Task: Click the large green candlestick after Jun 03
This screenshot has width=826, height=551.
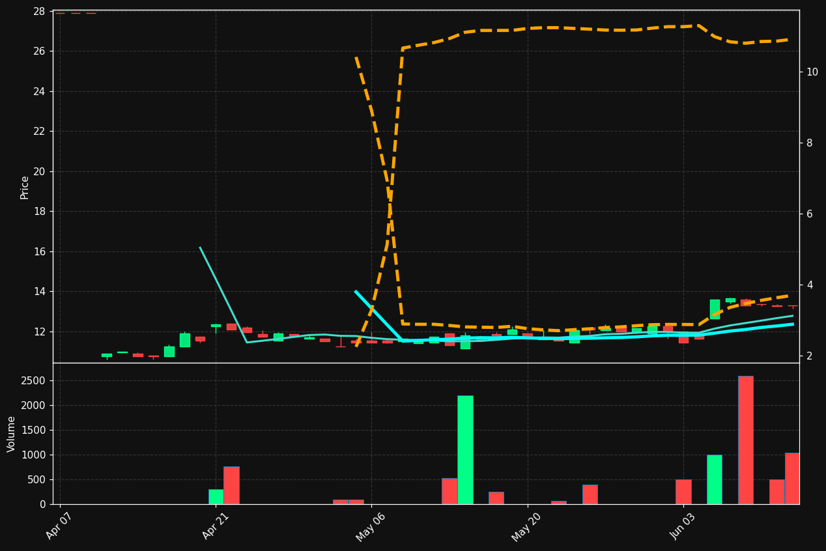Action: coord(715,309)
